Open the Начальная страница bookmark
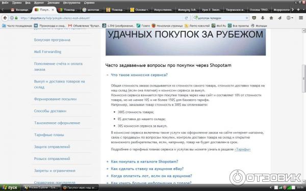 pyautogui.click(x=167, y=26)
